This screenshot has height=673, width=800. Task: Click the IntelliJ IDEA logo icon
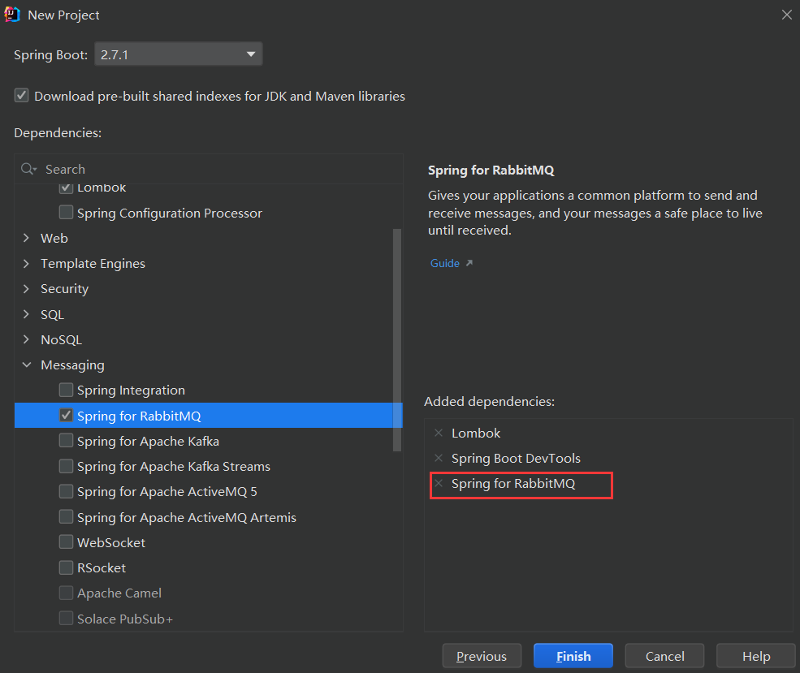[11, 15]
